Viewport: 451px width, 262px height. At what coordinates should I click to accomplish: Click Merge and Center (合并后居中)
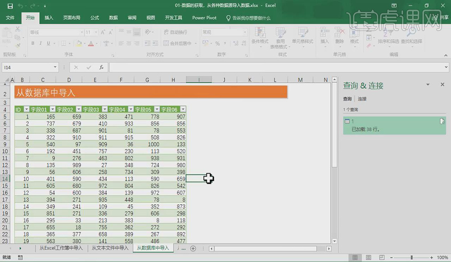coord(178,43)
